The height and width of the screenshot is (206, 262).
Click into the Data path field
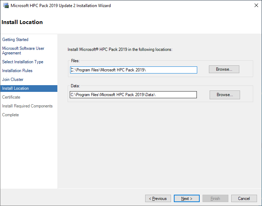(x=133, y=95)
